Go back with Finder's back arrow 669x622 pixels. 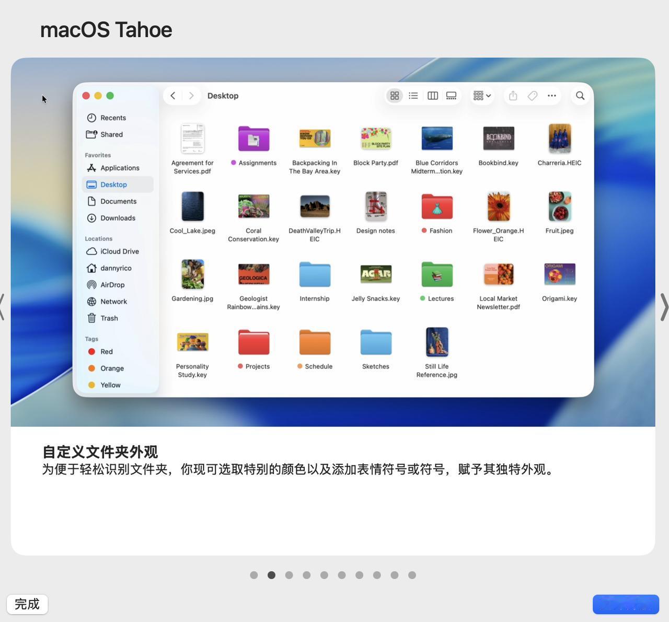pyautogui.click(x=173, y=96)
